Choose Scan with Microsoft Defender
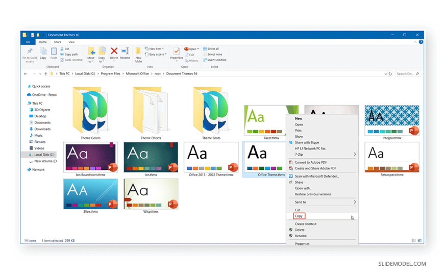The width and height of the screenshot is (444, 275). (322, 177)
